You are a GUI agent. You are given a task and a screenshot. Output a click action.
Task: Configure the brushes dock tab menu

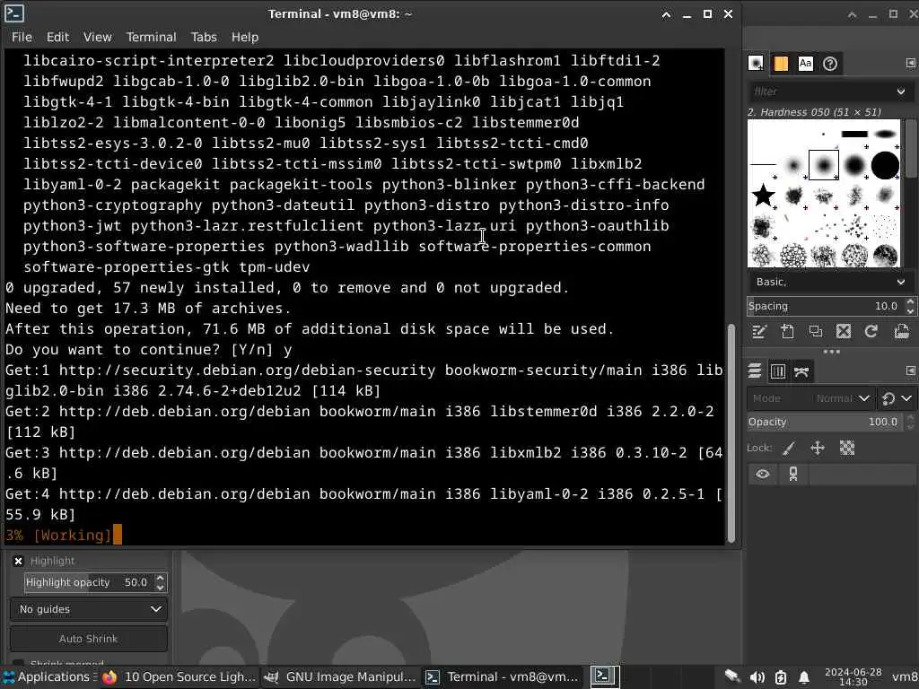point(910,64)
